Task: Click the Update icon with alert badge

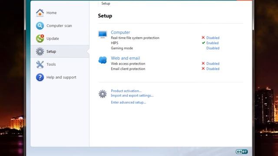Action: [x=40, y=39]
